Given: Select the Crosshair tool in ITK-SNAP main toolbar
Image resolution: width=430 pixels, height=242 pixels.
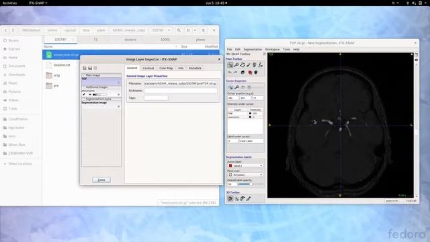Looking at the screenshot, I should pyautogui.click(x=230, y=65).
